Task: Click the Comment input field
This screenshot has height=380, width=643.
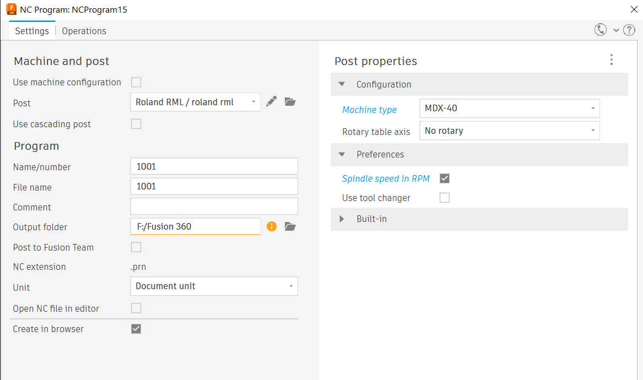Action: coord(214,207)
